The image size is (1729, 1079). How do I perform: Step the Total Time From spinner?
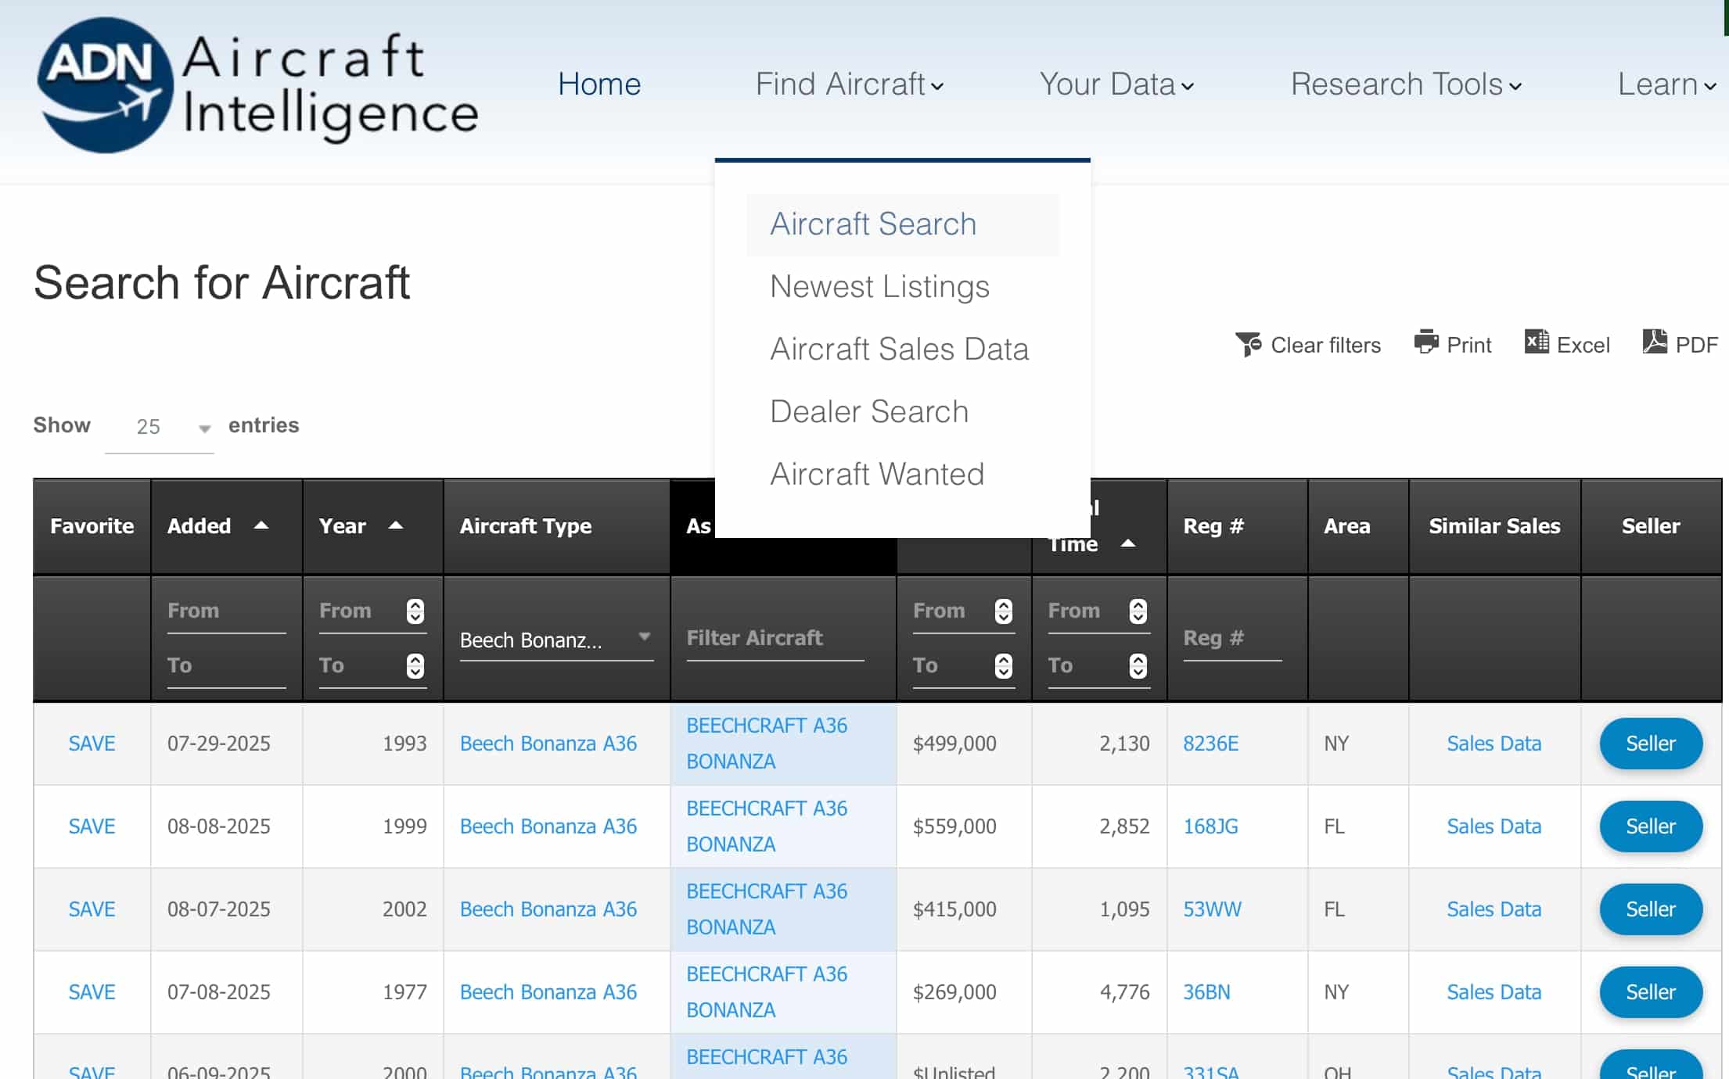pyautogui.click(x=1138, y=611)
